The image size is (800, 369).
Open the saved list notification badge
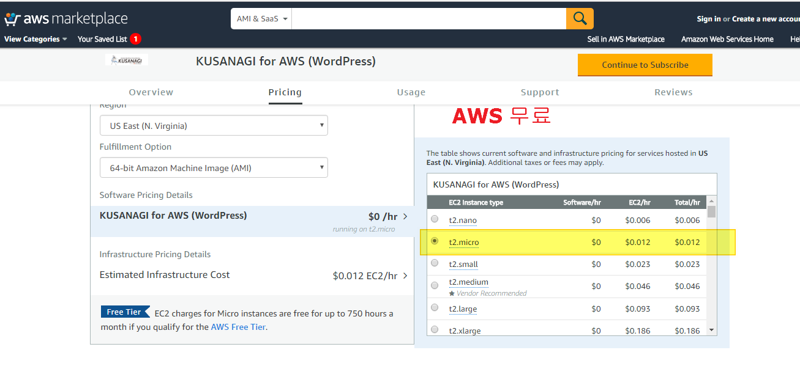point(136,39)
